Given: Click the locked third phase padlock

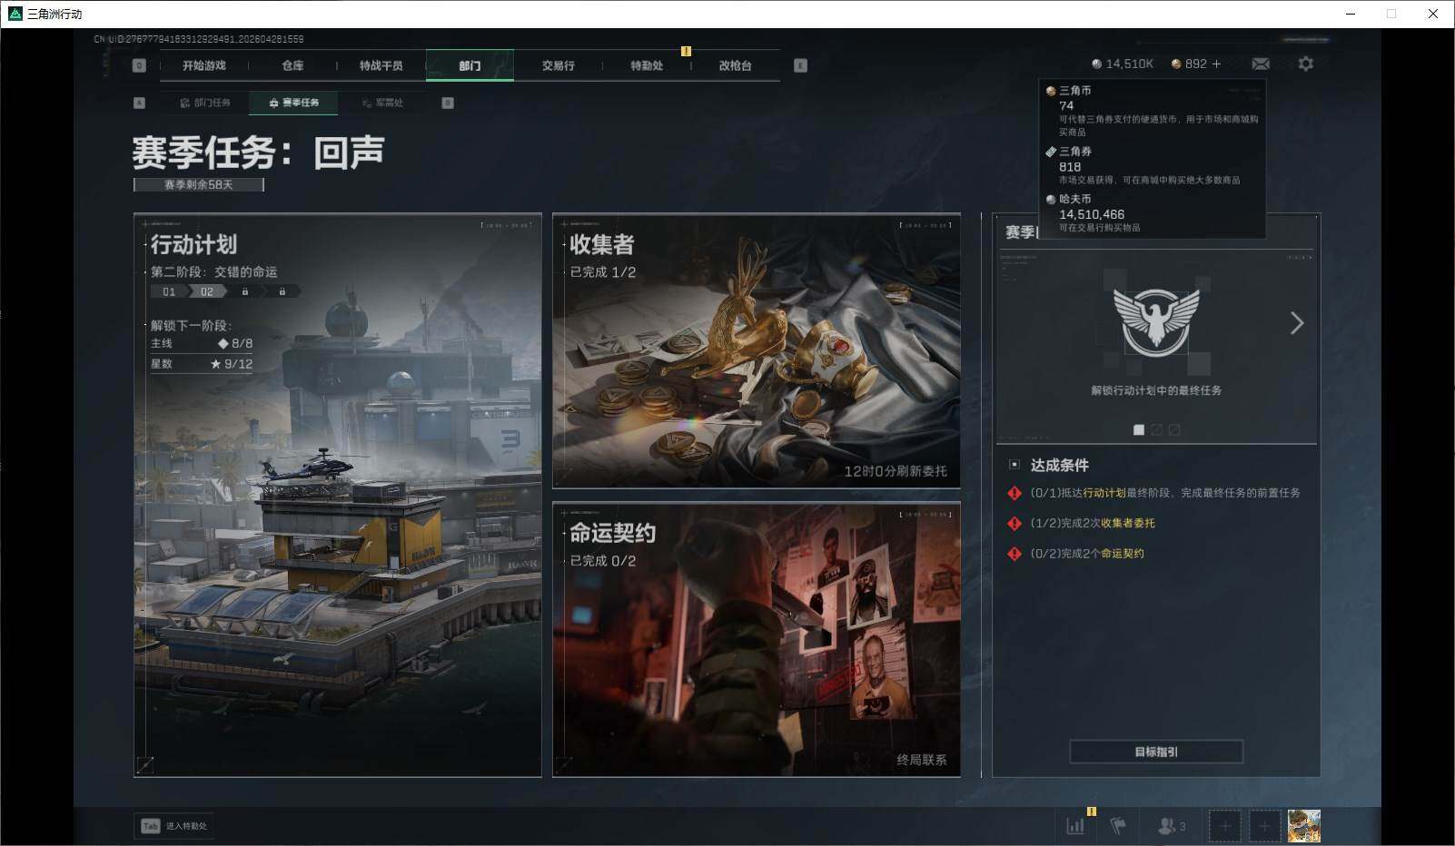Looking at the screenshot, I should [x=243, y=290].
